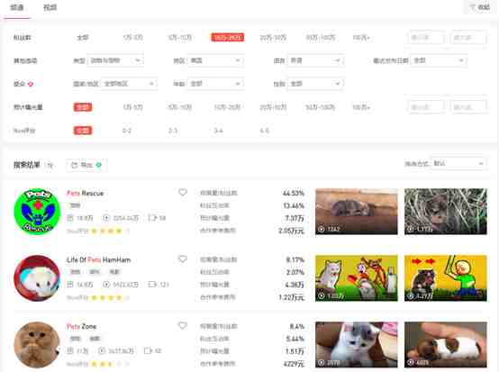Open the kitten video thumbnail for Pets Zone

[x=357, y=345]
